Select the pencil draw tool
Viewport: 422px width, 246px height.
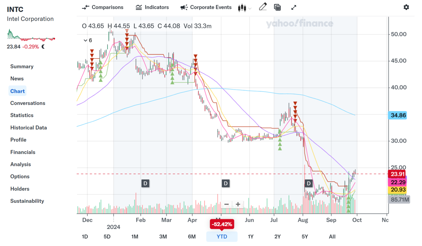tap(263, 7)
